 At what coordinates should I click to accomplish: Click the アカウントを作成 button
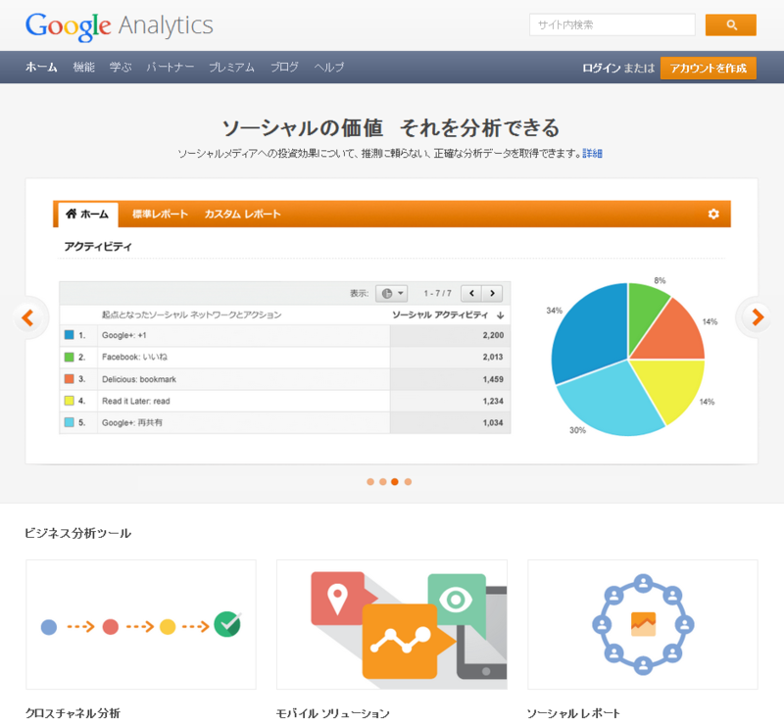tap(708, 68)
